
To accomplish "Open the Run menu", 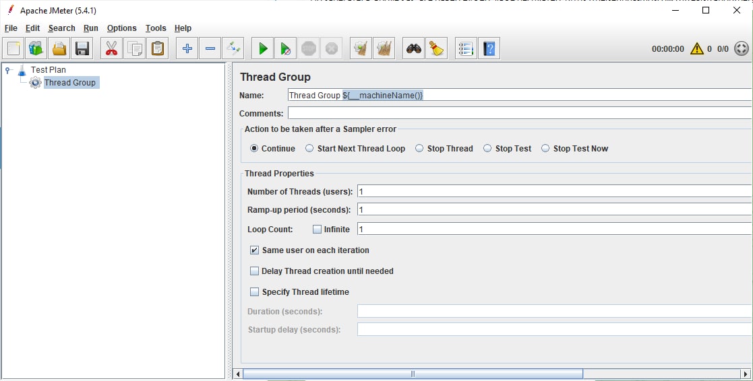I will 91,28.
